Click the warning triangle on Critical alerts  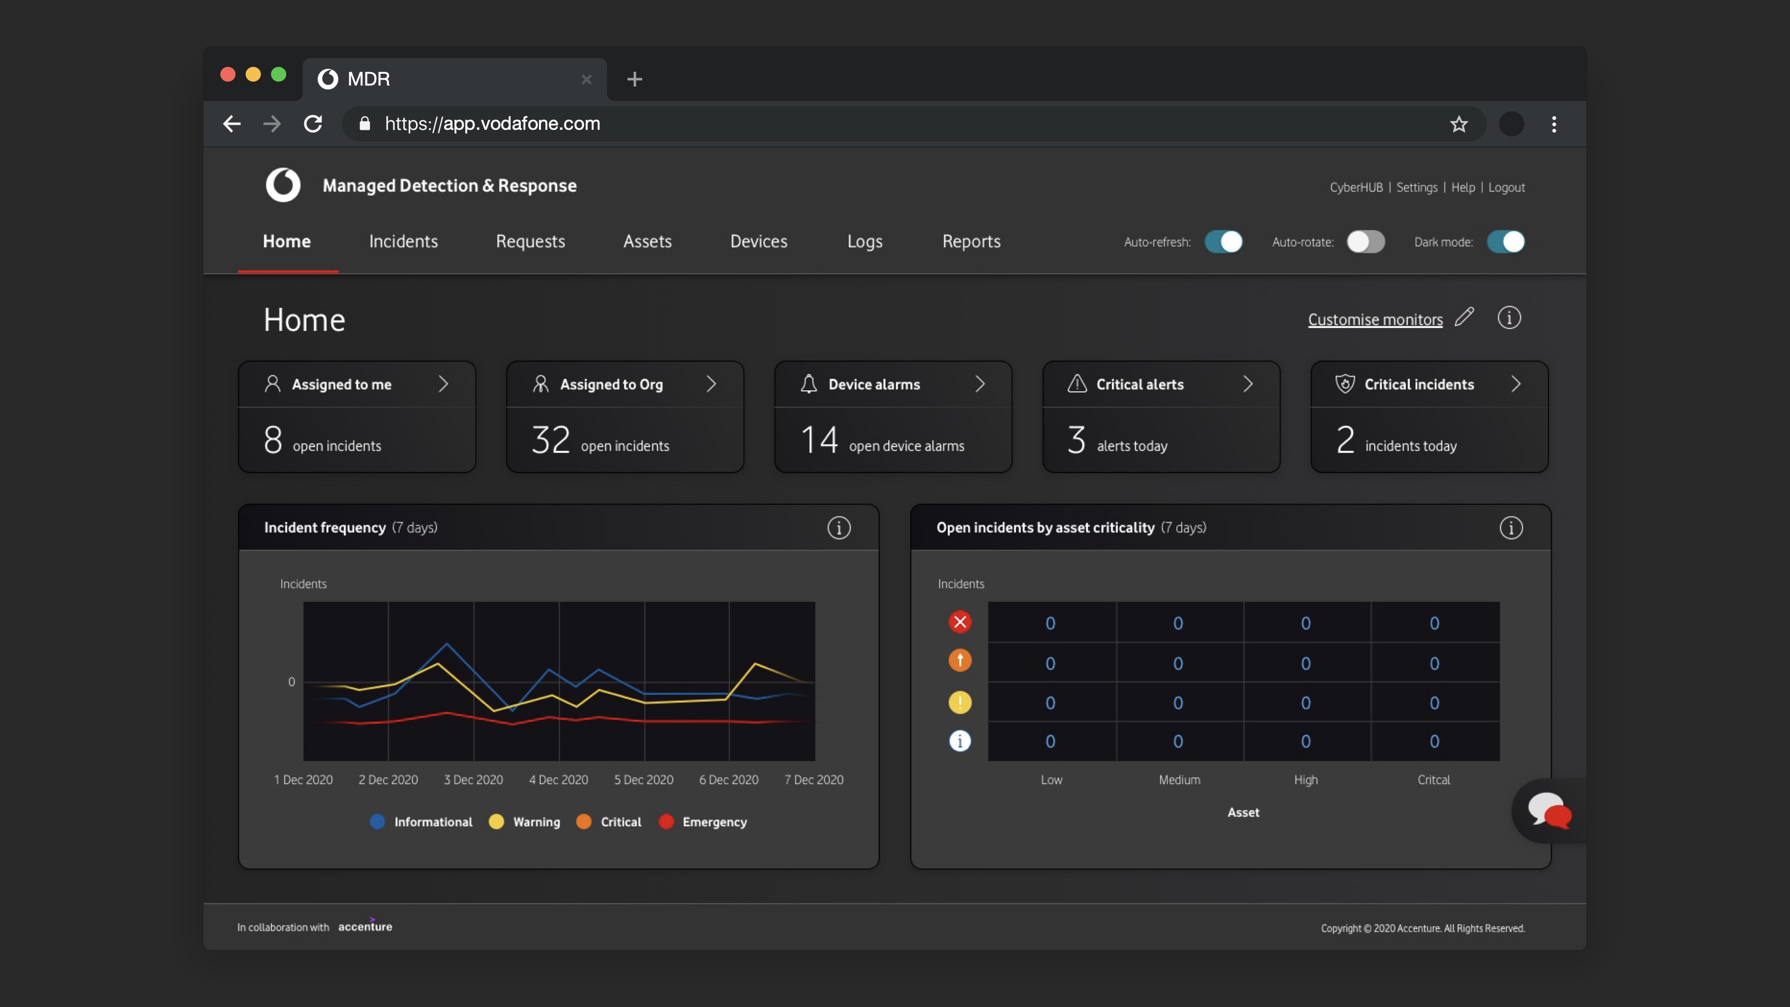point(1077,384)
